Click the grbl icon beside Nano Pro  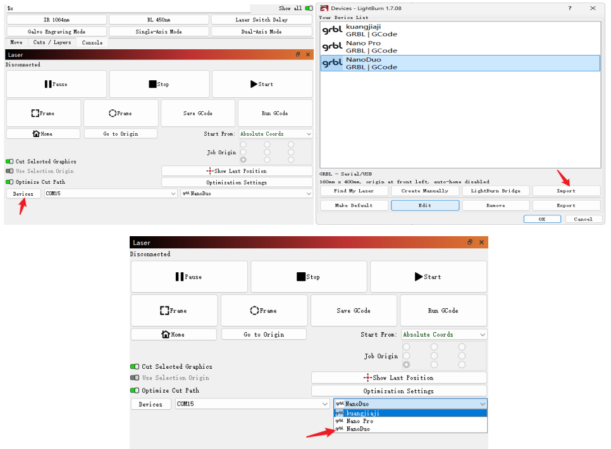[331, 46]
